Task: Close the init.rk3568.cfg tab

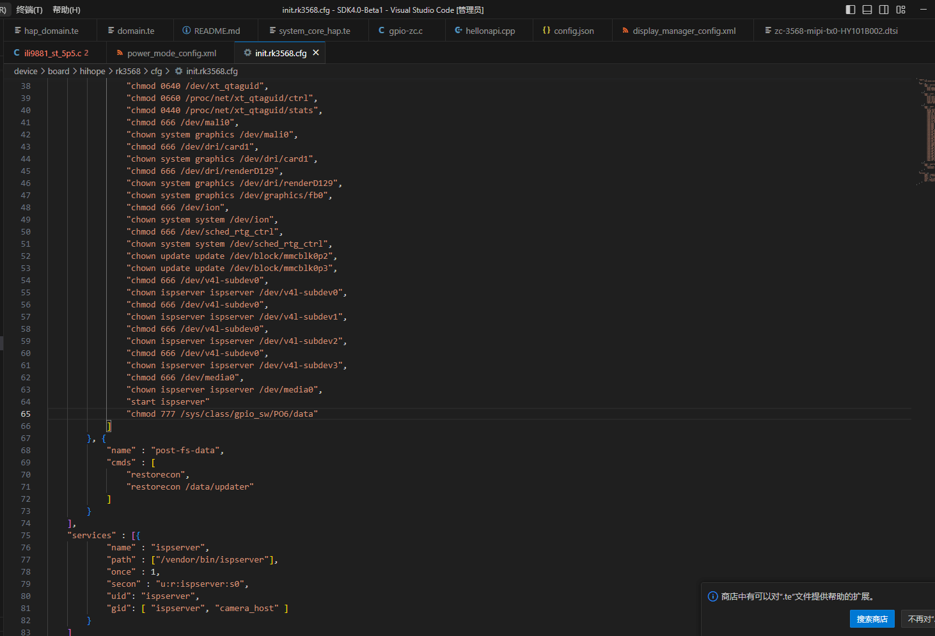Action: (315, 53)
